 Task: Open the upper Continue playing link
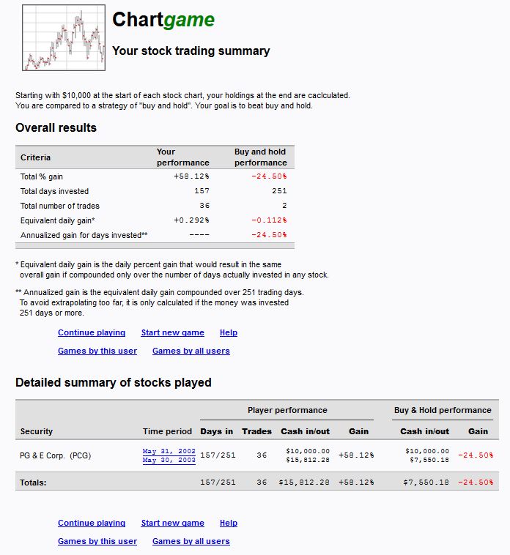[92, 332]
